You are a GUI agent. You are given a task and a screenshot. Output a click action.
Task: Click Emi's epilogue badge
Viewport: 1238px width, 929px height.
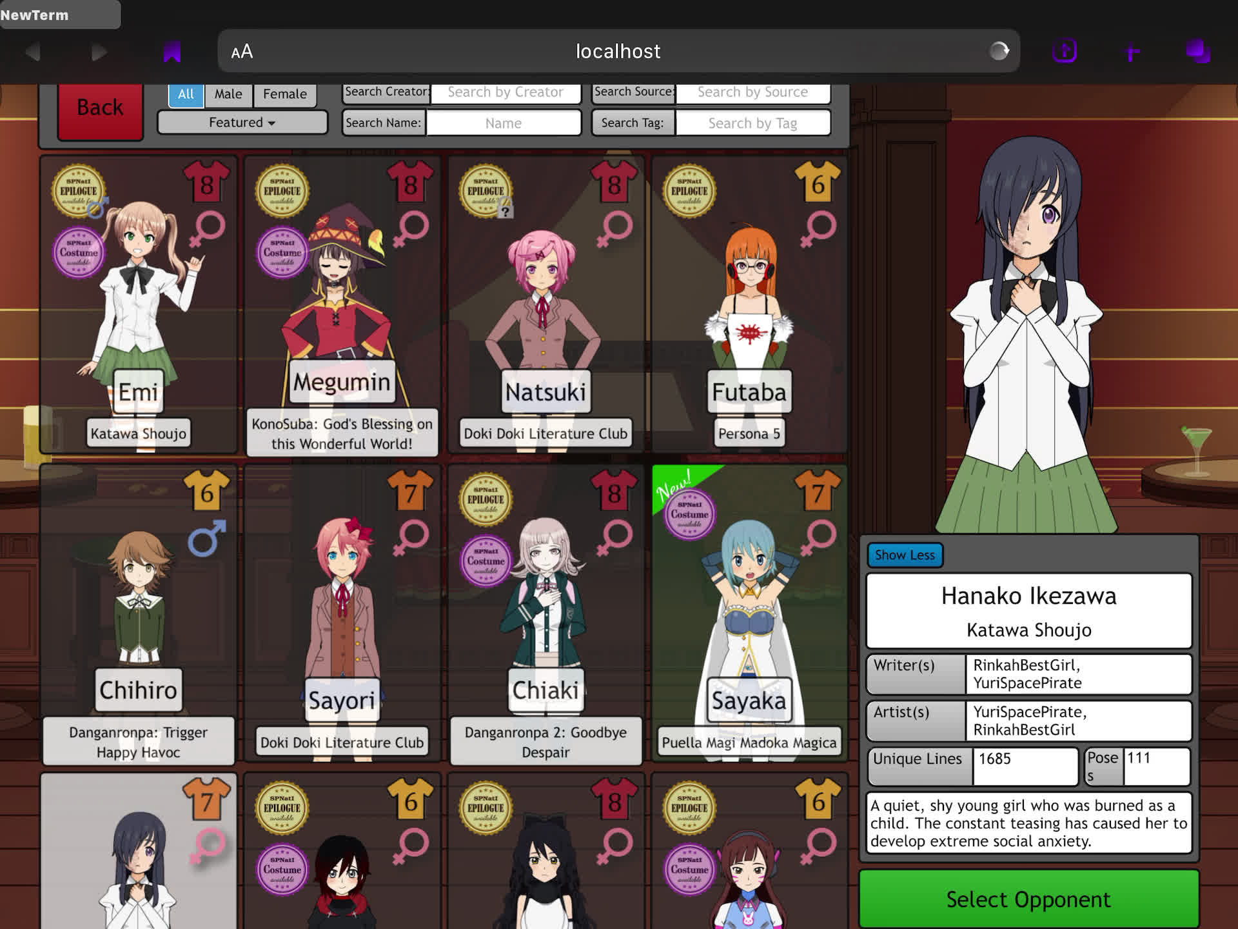(78, 191)
